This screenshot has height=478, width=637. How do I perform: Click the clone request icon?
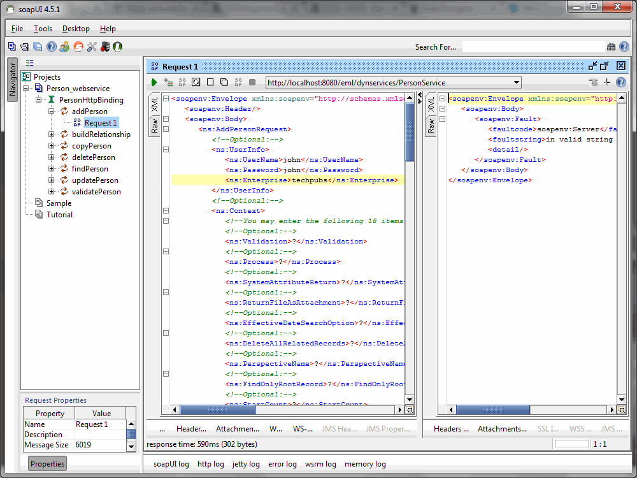pyautogui.click(x=224, y=82)
